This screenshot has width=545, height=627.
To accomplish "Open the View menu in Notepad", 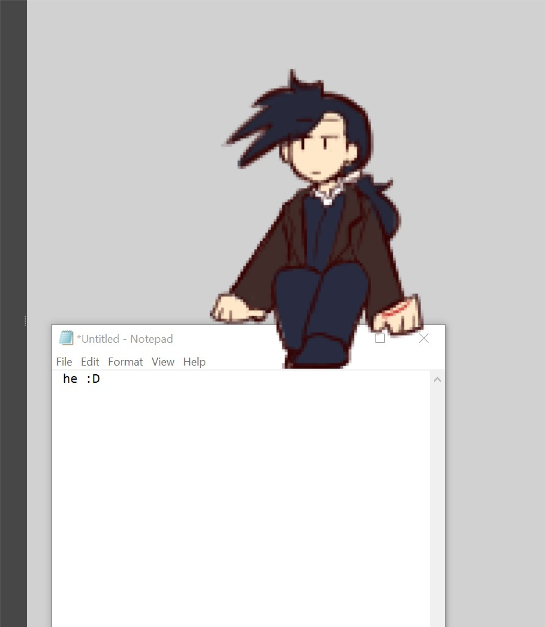I will pos(163,362).
